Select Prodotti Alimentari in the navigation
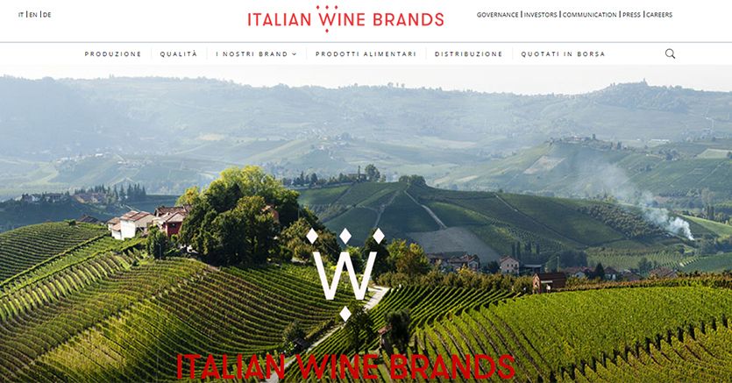Image resolution: width=732 pixels, height=383 pixels. click(366, 54)
